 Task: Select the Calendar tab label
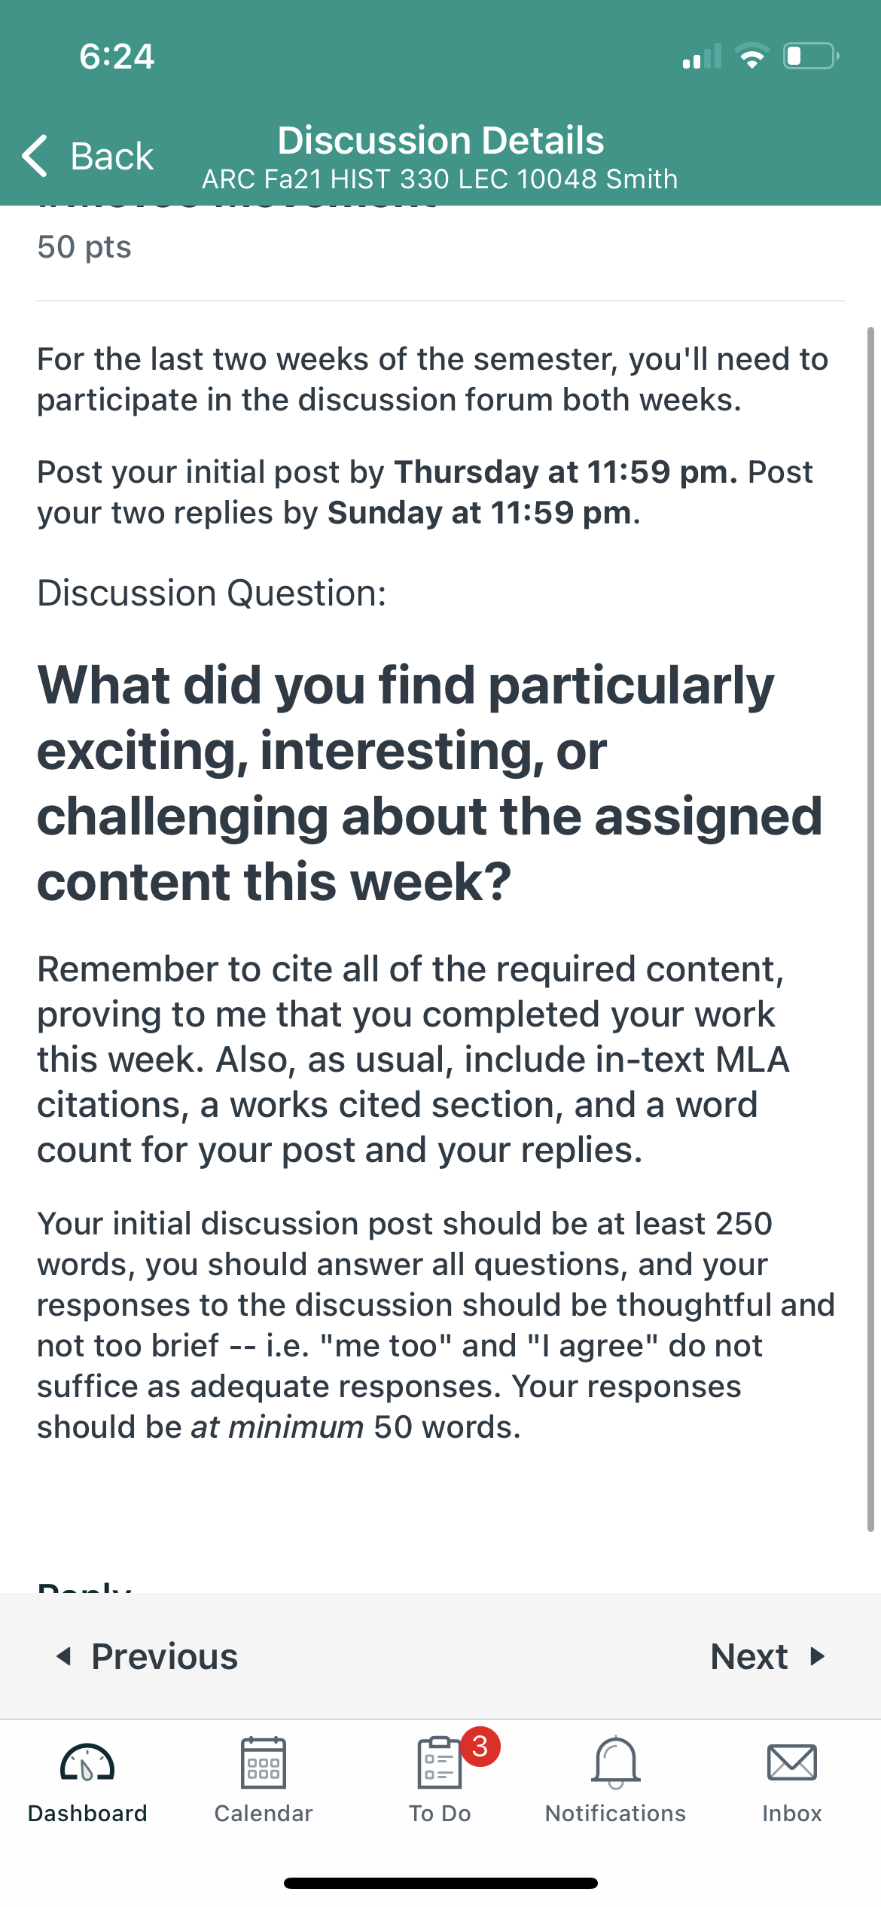pos(264,1813)
